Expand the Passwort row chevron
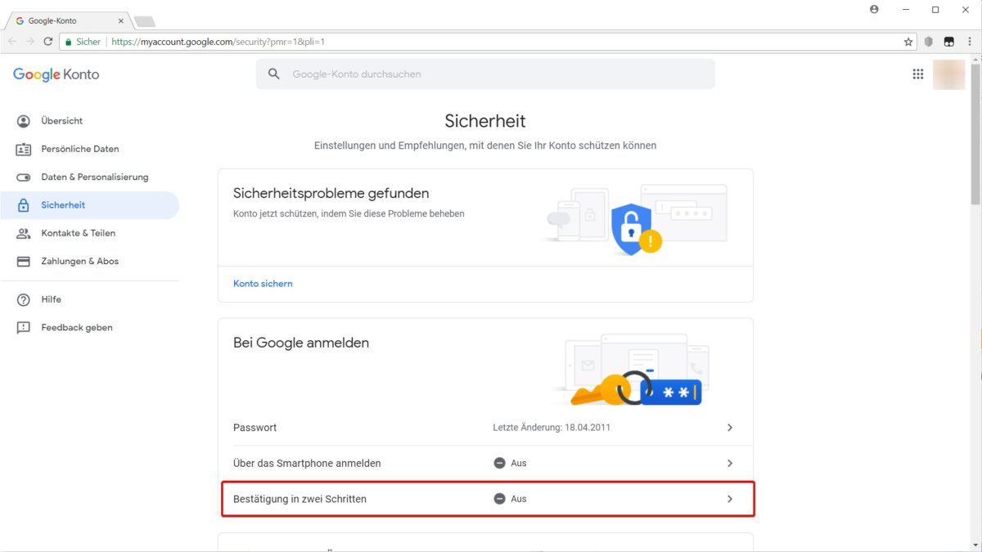982x552 pixels. pos(730,428)
